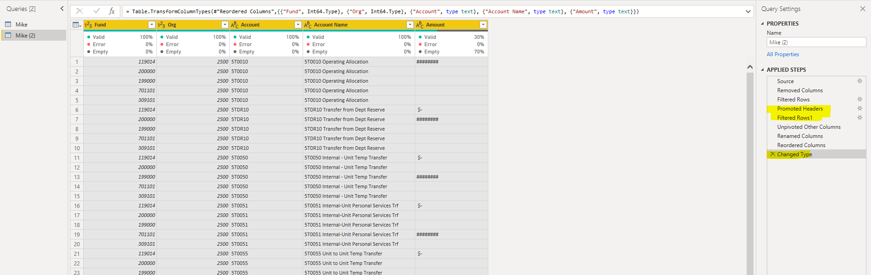Open All Properties link
Image resolution: width=871 pixels, height=275 pixels.
783,54
